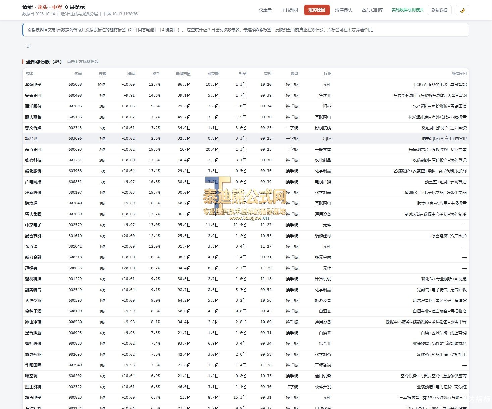Image resolution: width=492 pixels, height=409 pixels.
Task: Go to 战法知识库 tab
Action: [373, 10]
